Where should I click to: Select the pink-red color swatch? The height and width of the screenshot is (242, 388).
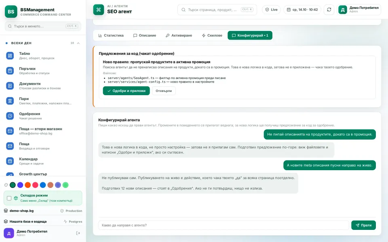(x=36, y=185)
